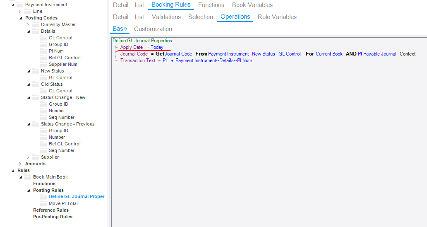427x227 pixels.
Task: Click the Supplier Num folder icon
Action: coord(43,64)
